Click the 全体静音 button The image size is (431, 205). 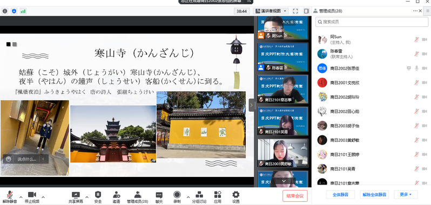tap(340, 195)
